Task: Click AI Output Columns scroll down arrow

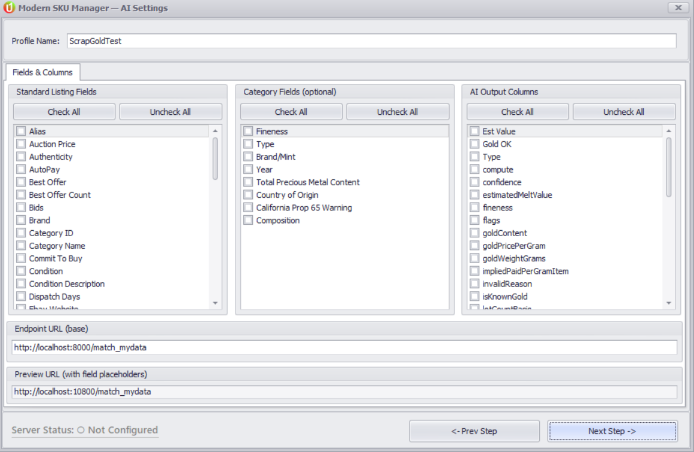Action: pos(669,303)
